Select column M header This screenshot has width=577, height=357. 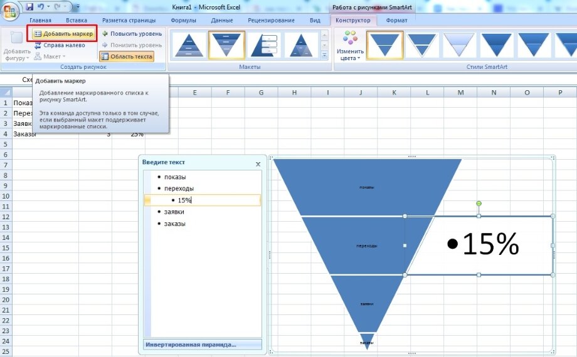pos(461,92)
